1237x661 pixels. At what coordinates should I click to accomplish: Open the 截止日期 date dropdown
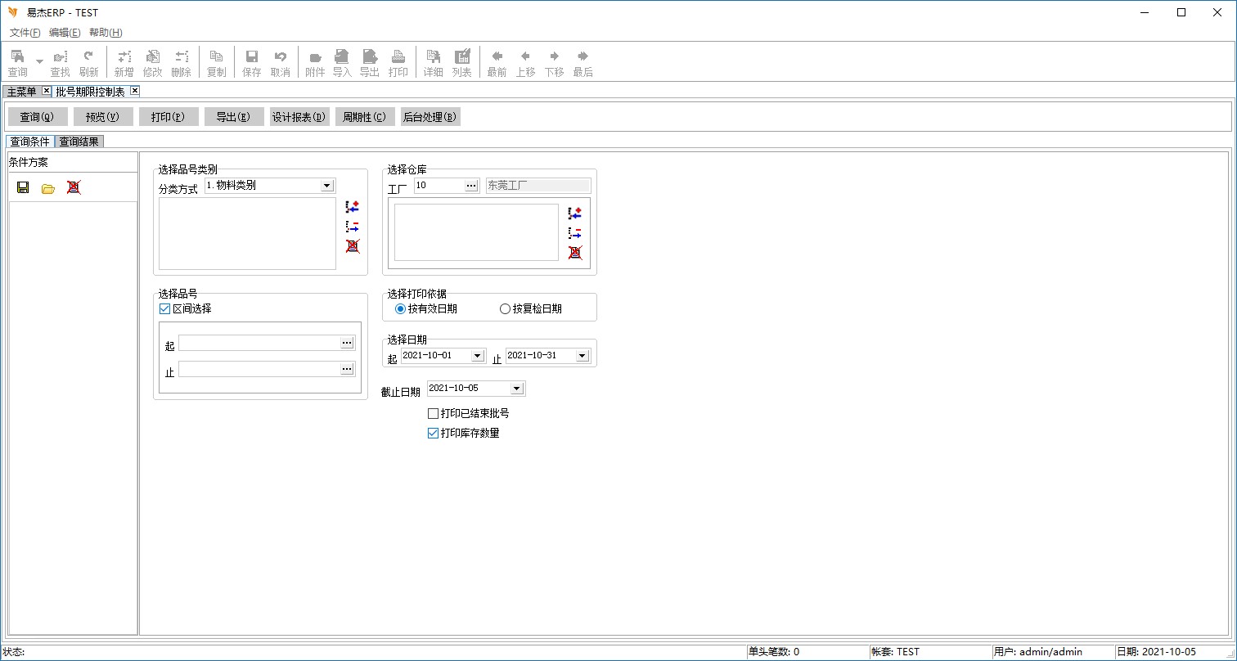click(517, 389)
